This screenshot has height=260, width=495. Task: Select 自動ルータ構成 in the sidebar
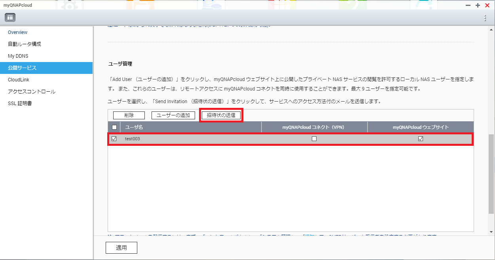(x=25, y=44)
